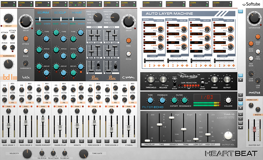Solo the Cymbal mixer channel

coord(124,141)
